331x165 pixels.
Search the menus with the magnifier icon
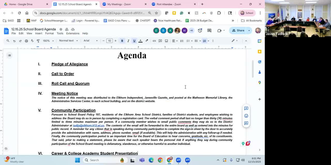[8, 41]
